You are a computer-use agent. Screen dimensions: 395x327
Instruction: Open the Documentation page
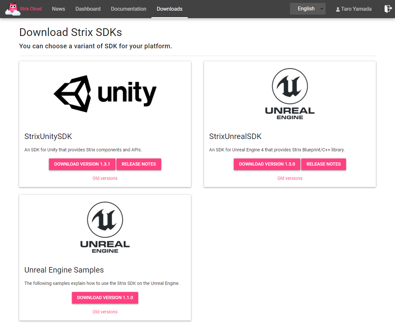[128, 9]
